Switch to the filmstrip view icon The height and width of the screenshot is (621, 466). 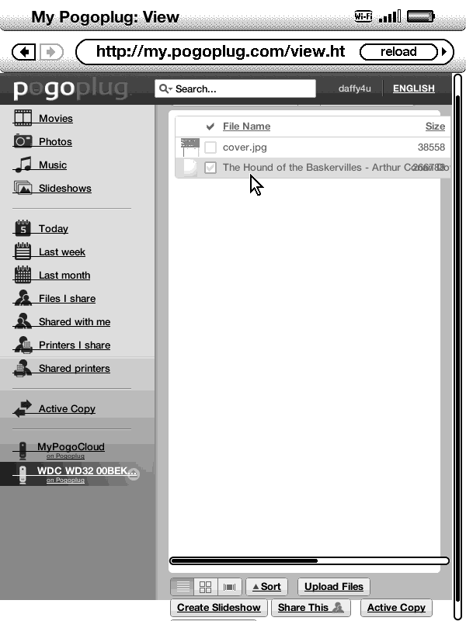229,587
